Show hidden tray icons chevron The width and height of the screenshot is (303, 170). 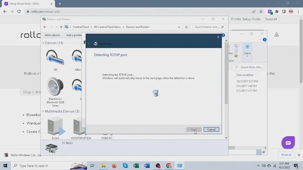[x=258, y=166]
